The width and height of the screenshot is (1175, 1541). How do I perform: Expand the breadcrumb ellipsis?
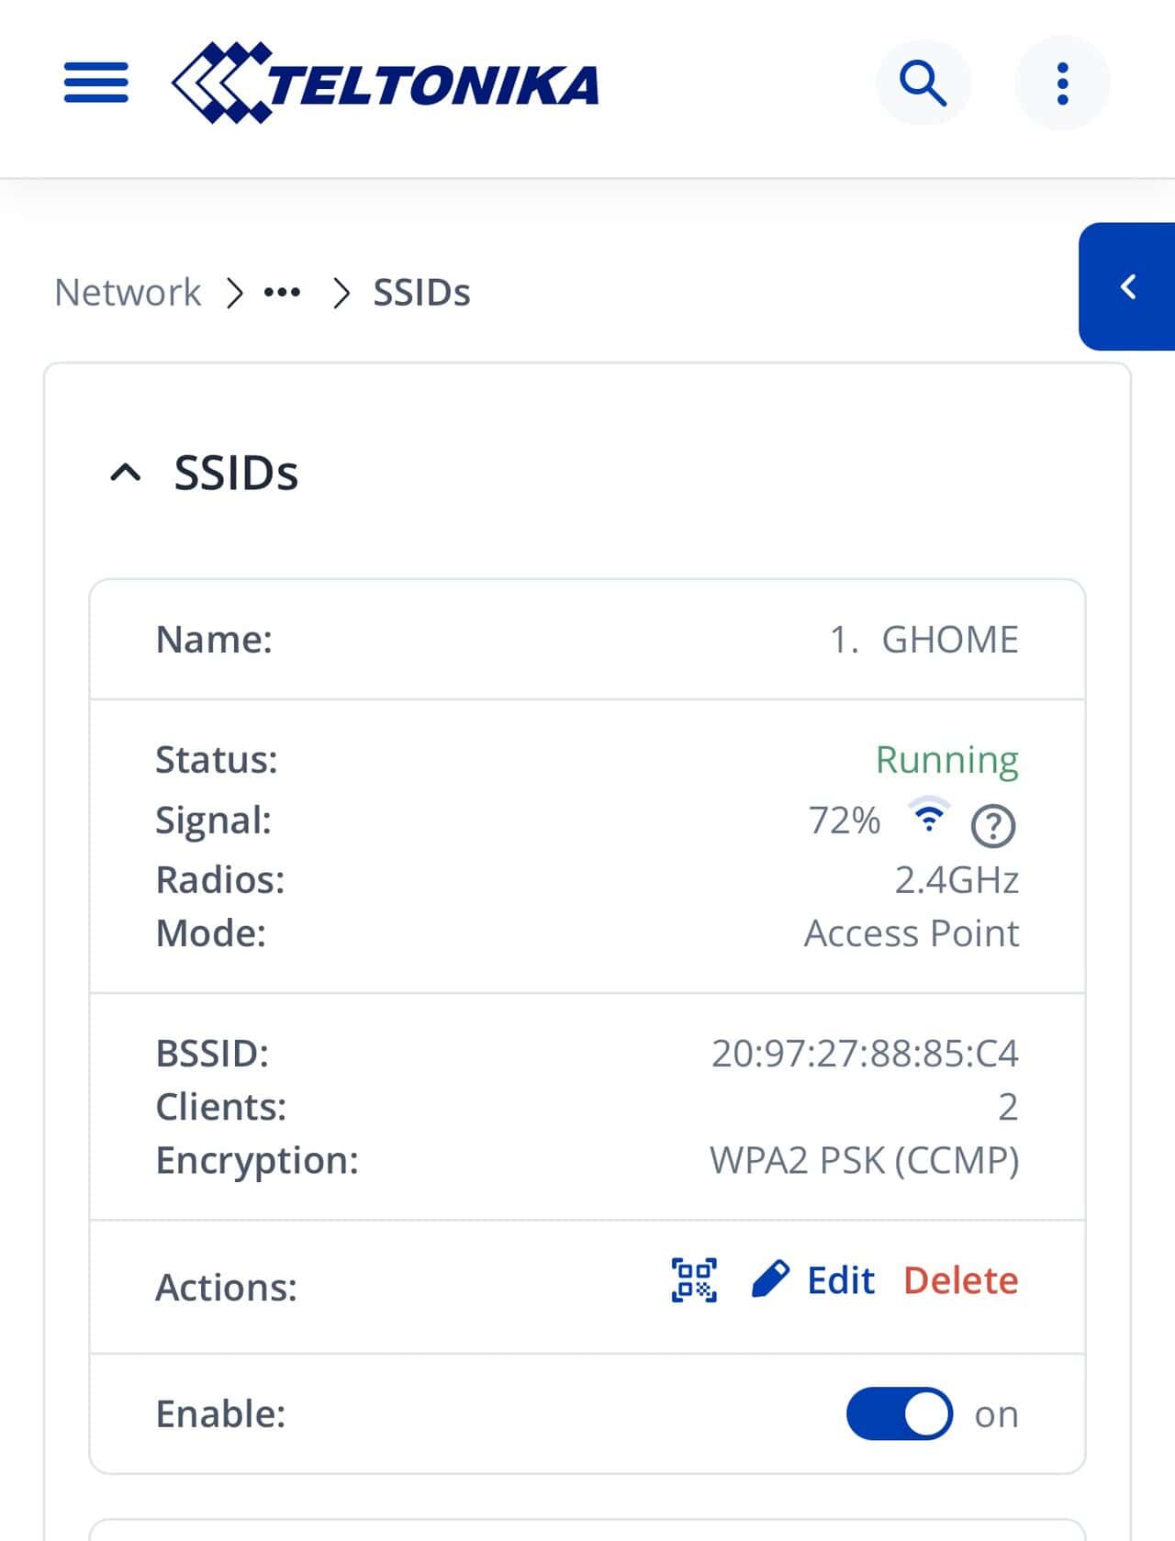click(x=282, y=293)
